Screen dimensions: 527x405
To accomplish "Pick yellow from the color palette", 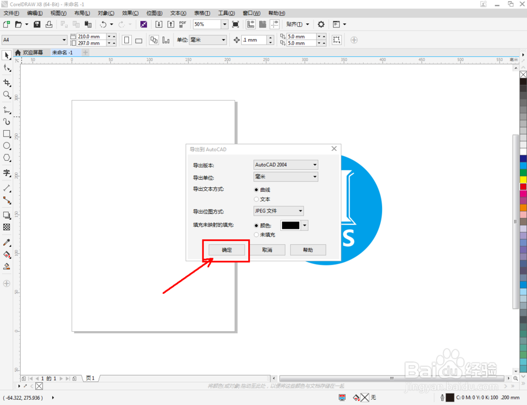I will pos(523,180).
